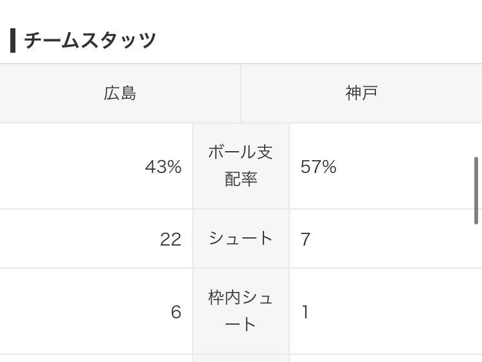Select the 神戸 team header cell
Viewport: 482px width, 362px height.
point(361,93)
